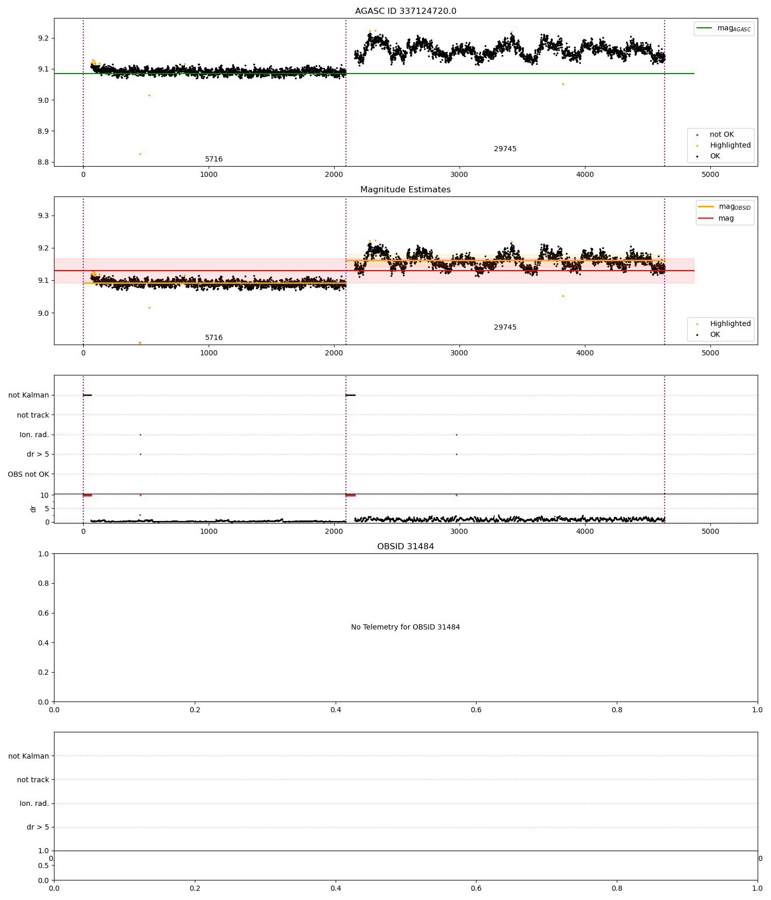The width and height of the screenshot is (771, 900).
Task: Click the "Magnitude Estimates" plot title
Action: tap(406, 190)
